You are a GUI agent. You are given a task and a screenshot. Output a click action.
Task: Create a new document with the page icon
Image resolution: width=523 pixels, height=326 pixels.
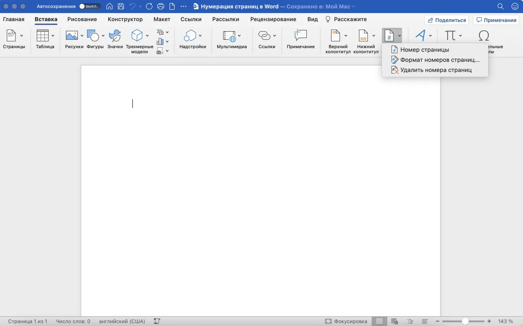point(172,6)
